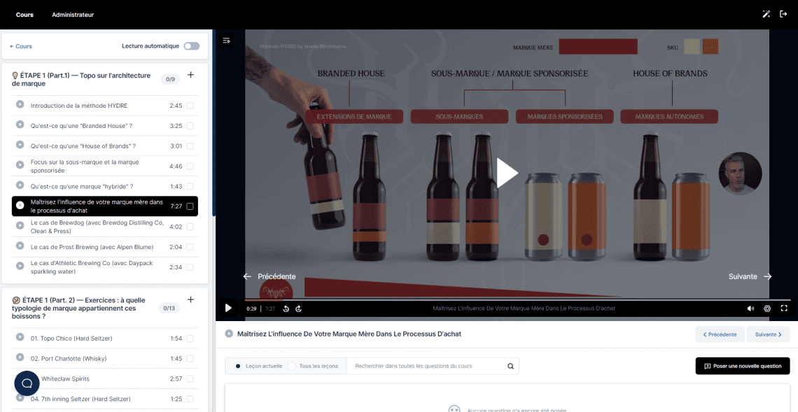The width and height of the screenshot is (798, 412).
Task: Check Introduction de la méthode HYDRE as complete
Action: point(190,106)
